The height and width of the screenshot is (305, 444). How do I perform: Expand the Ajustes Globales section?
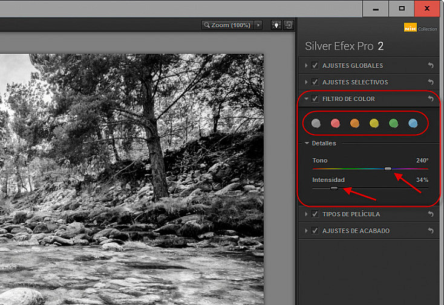[306, 65]
